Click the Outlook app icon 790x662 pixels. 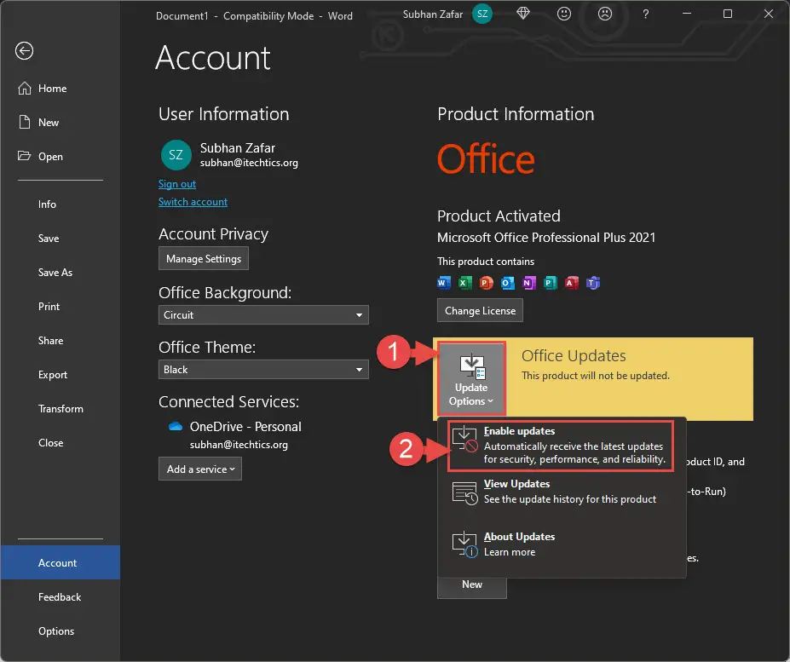click(x=507, y=283)
